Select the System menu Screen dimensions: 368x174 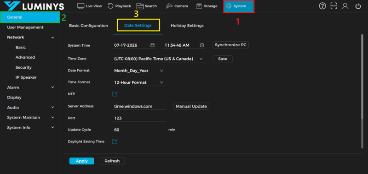click(239, 6)
